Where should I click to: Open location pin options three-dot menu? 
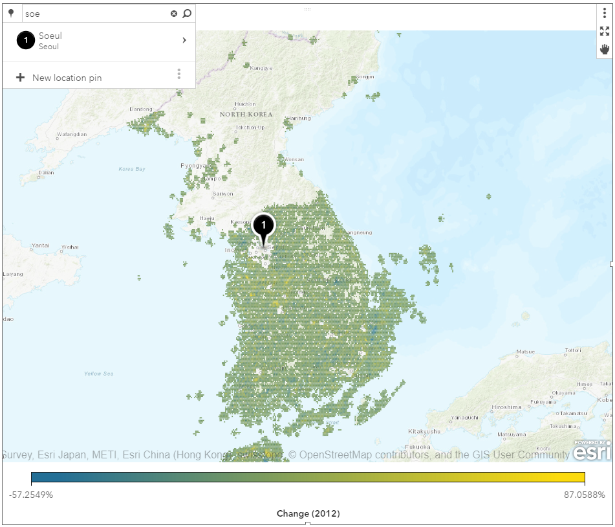(179, 74)
